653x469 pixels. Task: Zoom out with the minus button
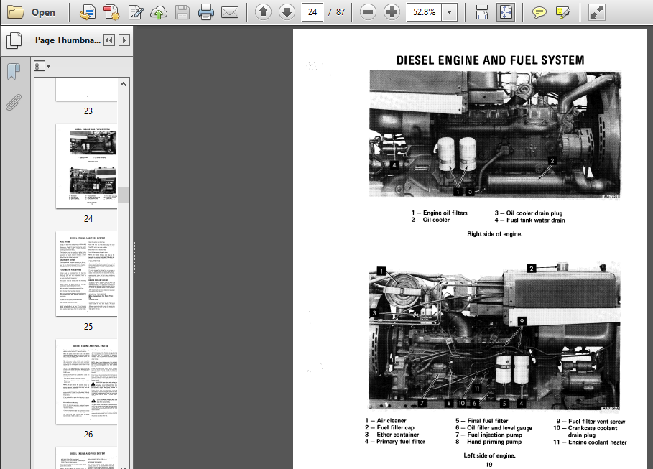click(x=368, y=12)
